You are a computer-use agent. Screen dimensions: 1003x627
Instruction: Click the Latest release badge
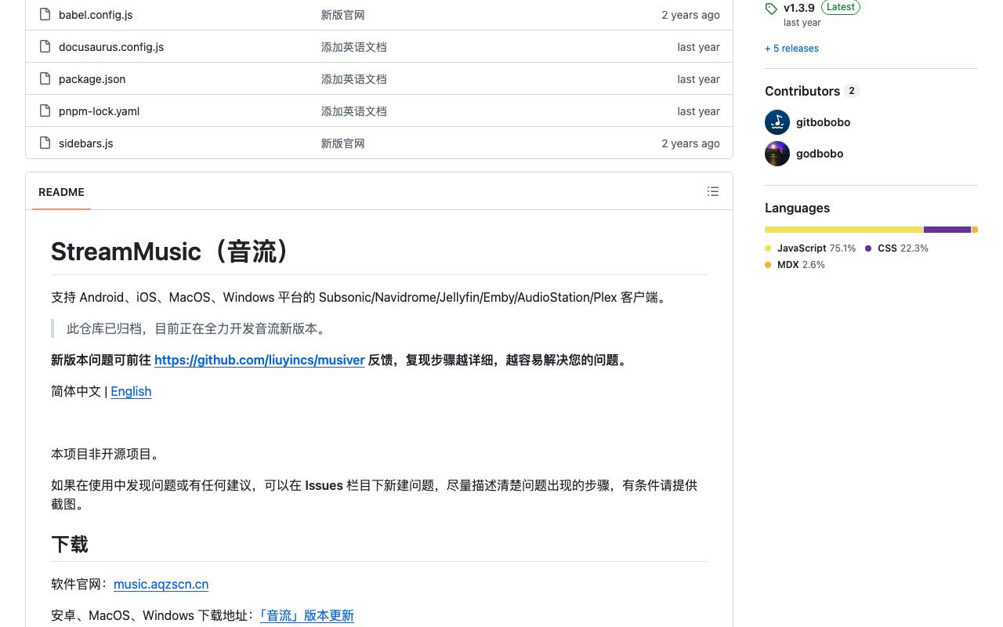pos(841,7)
